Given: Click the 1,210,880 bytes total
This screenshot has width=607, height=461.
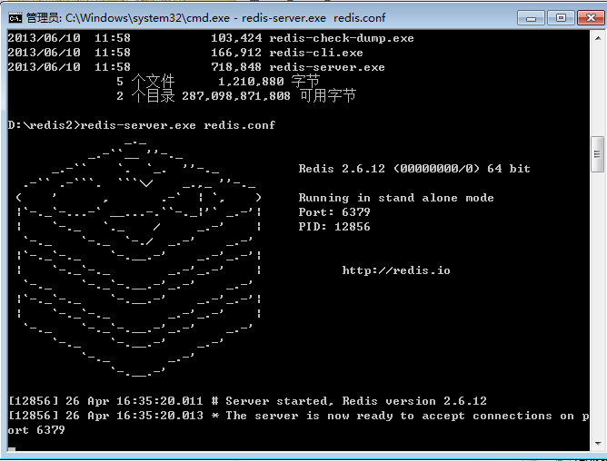Looking at the screenshot, I should coord(251,82).
